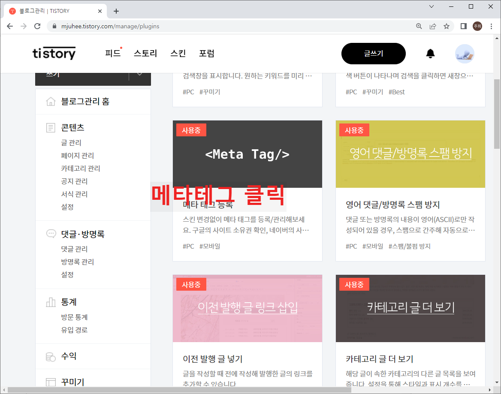Open the 수익 section
The image size is (501, 394).
click(x=69, y=356)
